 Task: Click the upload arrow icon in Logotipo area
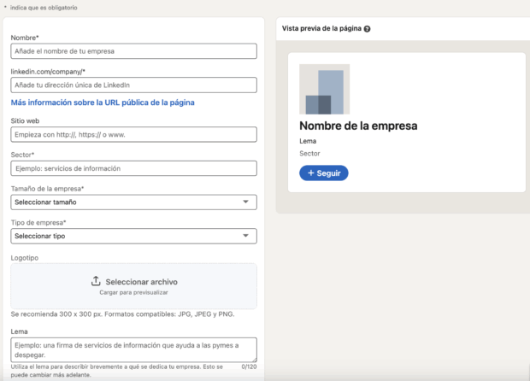coord(96,281)
